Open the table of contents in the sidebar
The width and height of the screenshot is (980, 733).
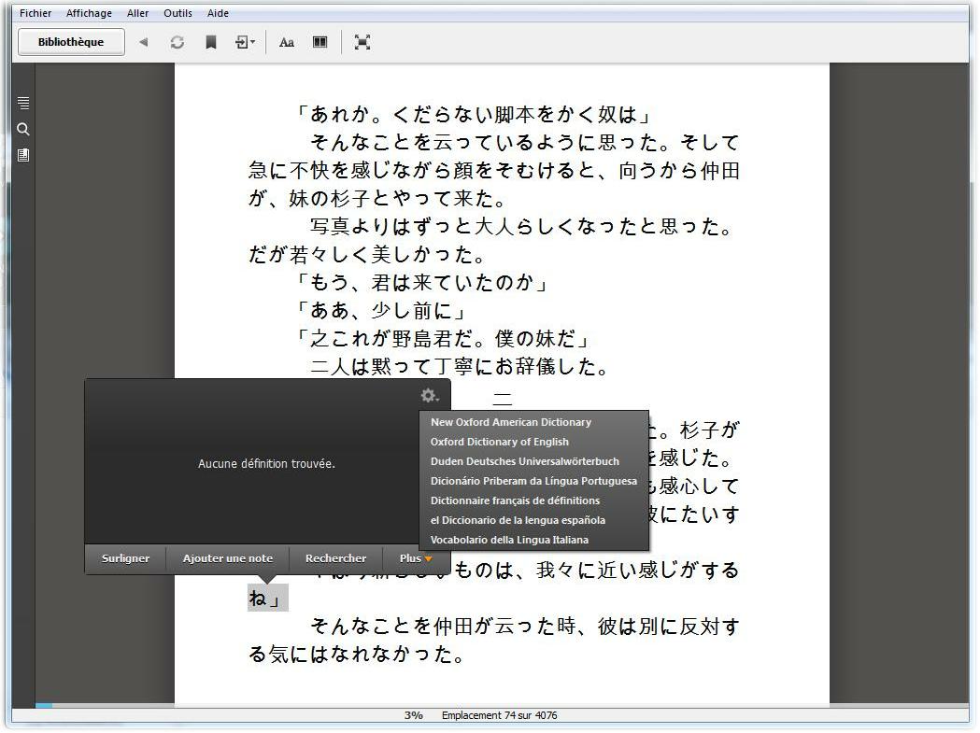(x=23, y=103)
